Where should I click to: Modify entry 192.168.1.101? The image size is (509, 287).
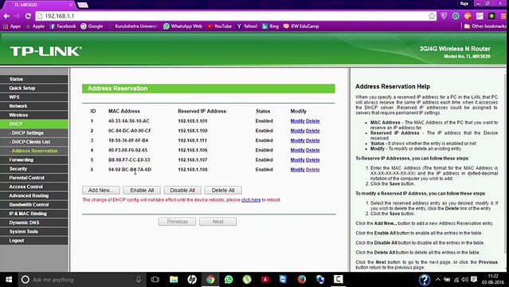(x=297, y=121)
